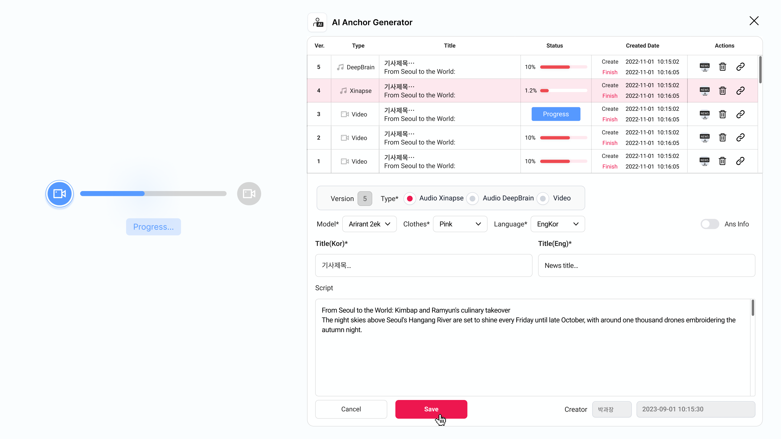Click the Cancel button
Screen dimensions: 781x439
(351, 409)
